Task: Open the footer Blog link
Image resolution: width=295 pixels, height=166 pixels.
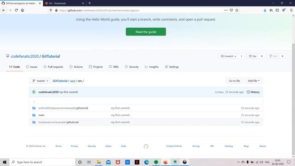Action: (x=246, y=146)
